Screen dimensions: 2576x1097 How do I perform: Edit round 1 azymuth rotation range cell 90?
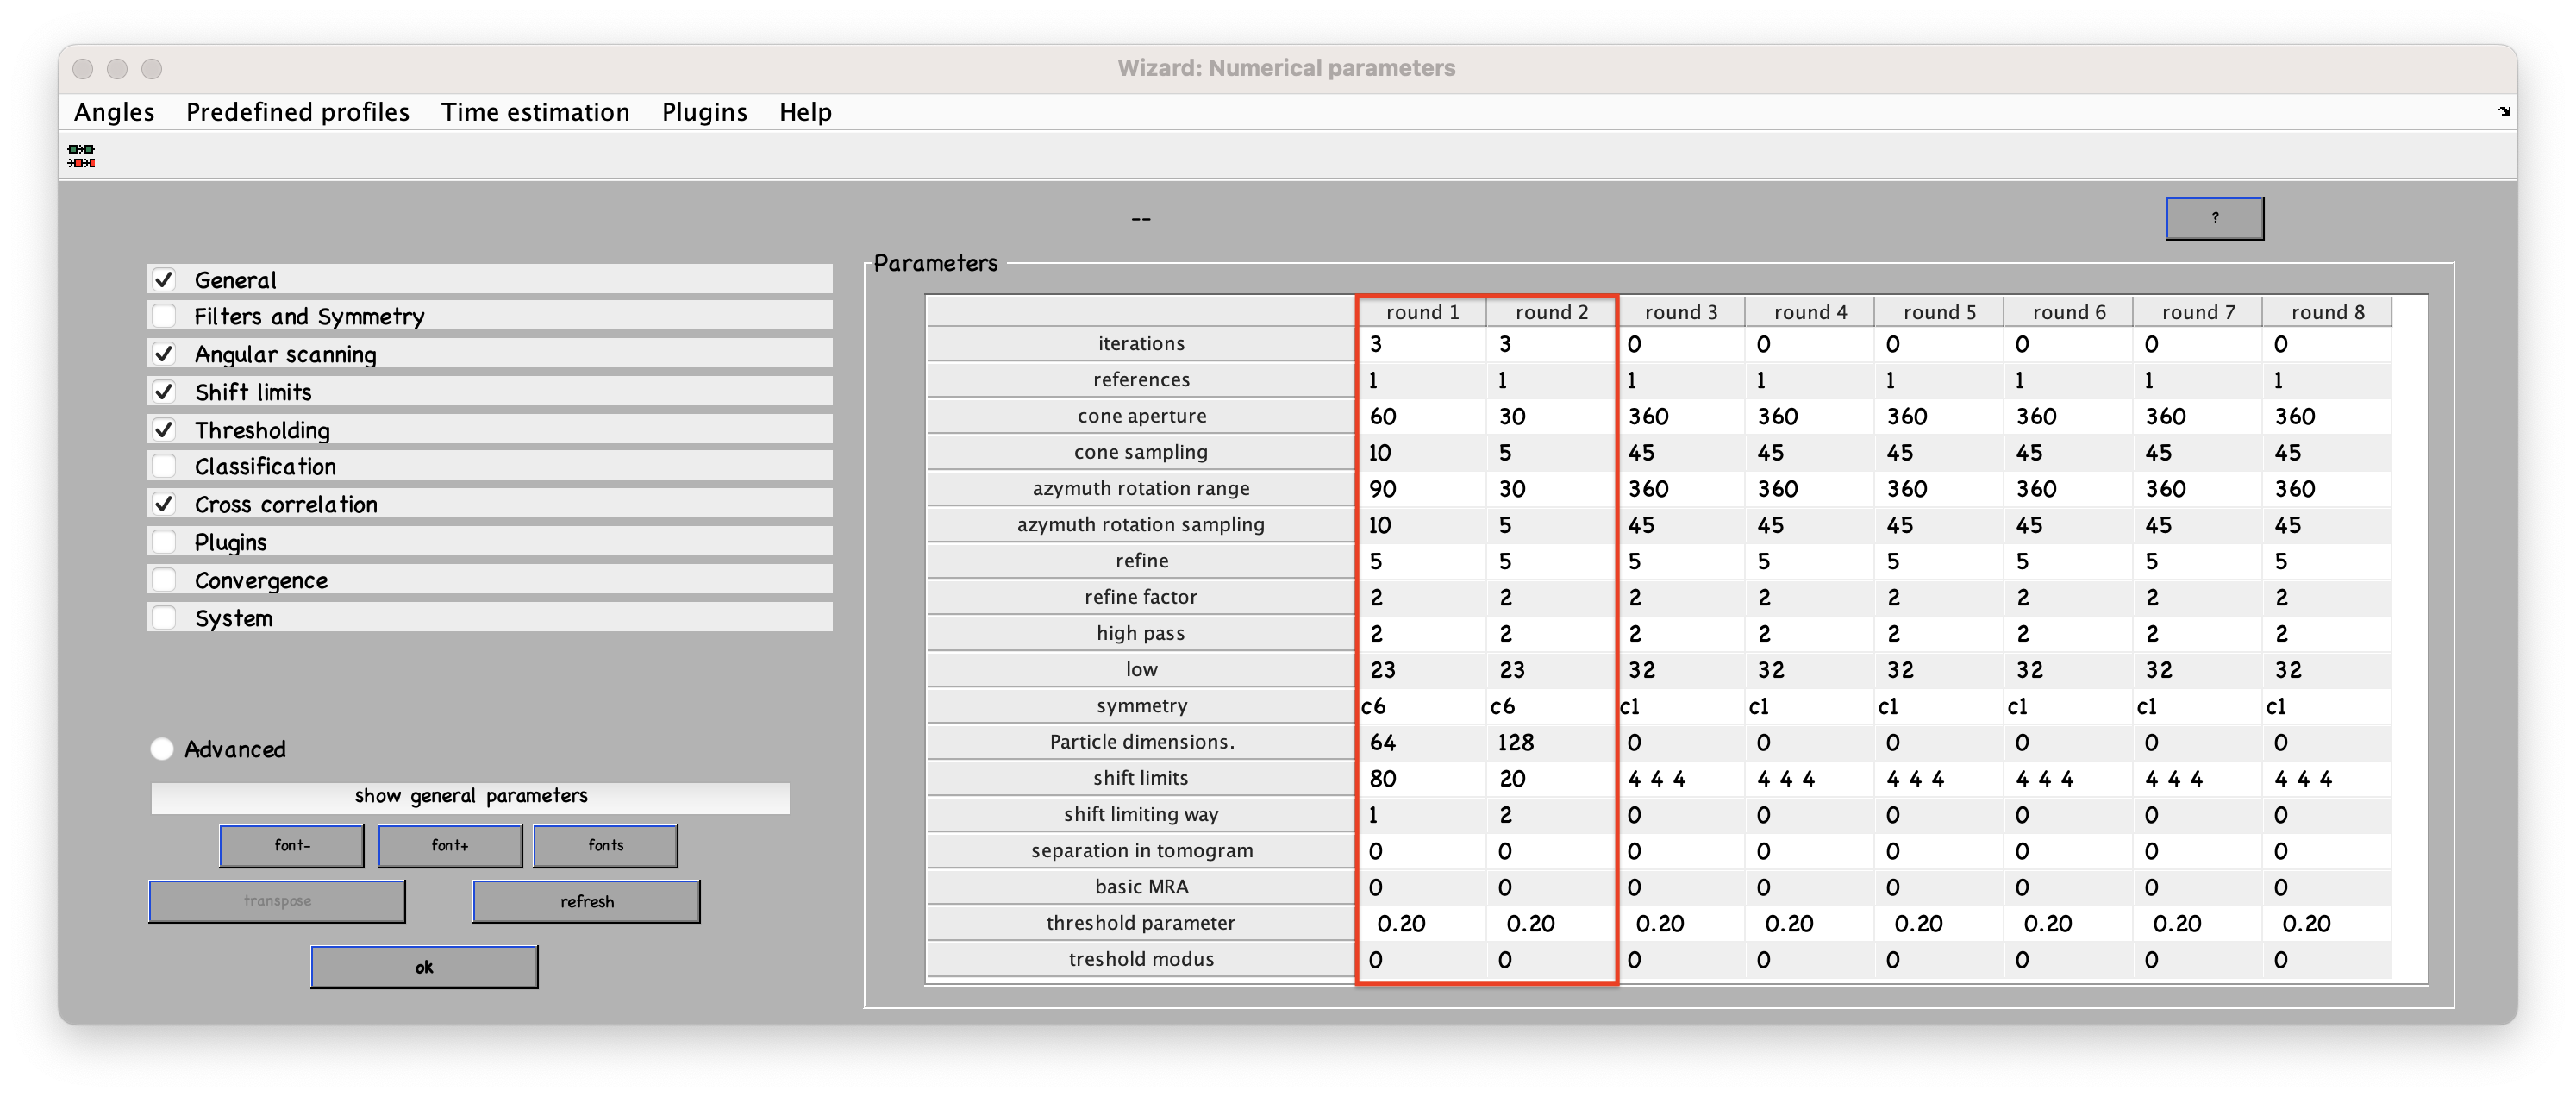tap(1422, 489)
